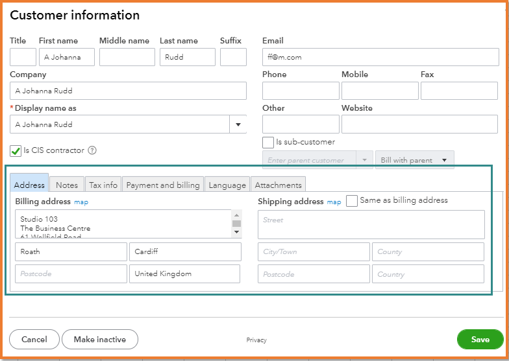The height and width of the screenshot is (361, 509).
Task: Open the billing address map link
Action: pyautogui.click(x=81, y=202)
